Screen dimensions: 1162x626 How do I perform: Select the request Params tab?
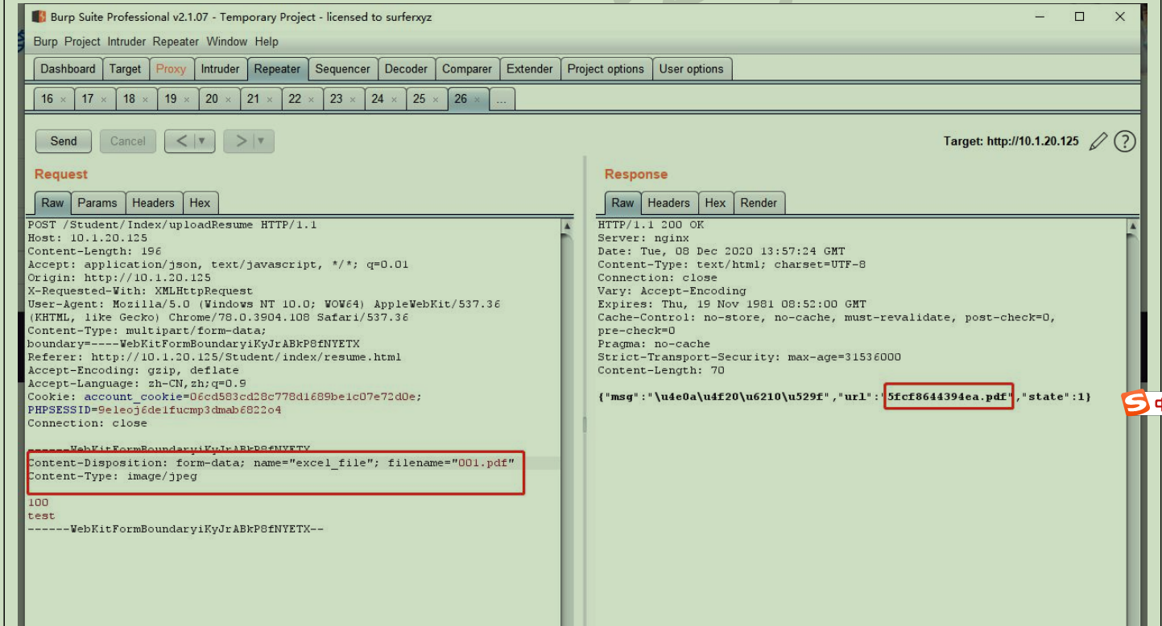[97, 203]
